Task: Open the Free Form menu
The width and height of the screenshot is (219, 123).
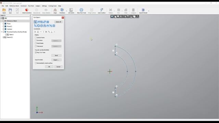Action: click(31, 6)
